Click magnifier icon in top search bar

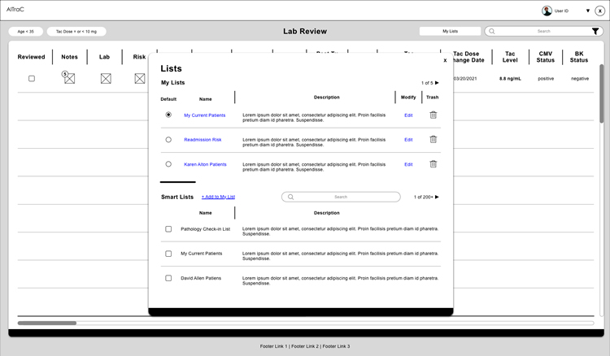tap(492, 31)
